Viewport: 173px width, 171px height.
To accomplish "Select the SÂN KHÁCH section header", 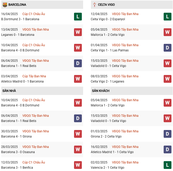I will (101, 91).
